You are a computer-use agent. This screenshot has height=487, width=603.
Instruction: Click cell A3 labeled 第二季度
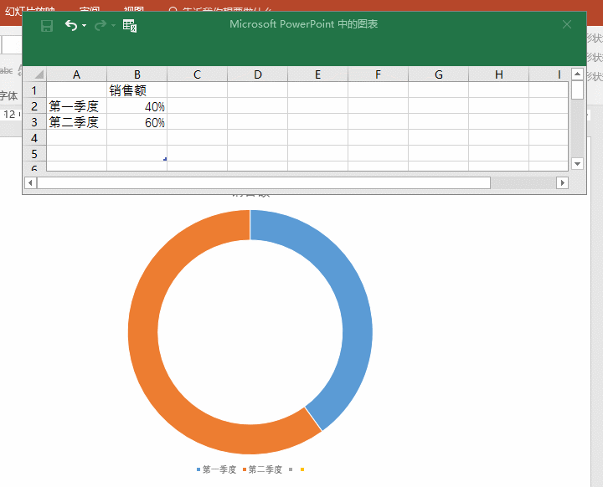(x=76, y=122)
